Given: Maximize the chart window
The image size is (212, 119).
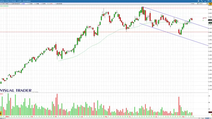Looking at the screenshot, I should [208, 1].
